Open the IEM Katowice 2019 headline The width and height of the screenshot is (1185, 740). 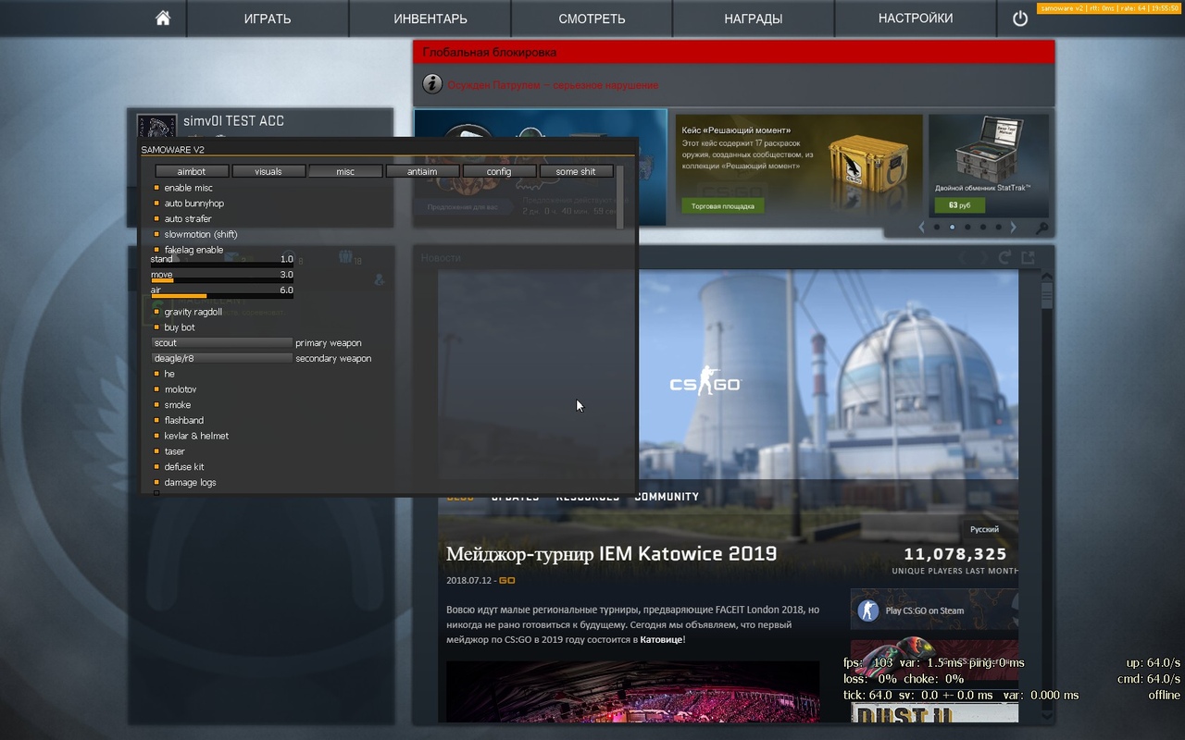coord(612,554)
